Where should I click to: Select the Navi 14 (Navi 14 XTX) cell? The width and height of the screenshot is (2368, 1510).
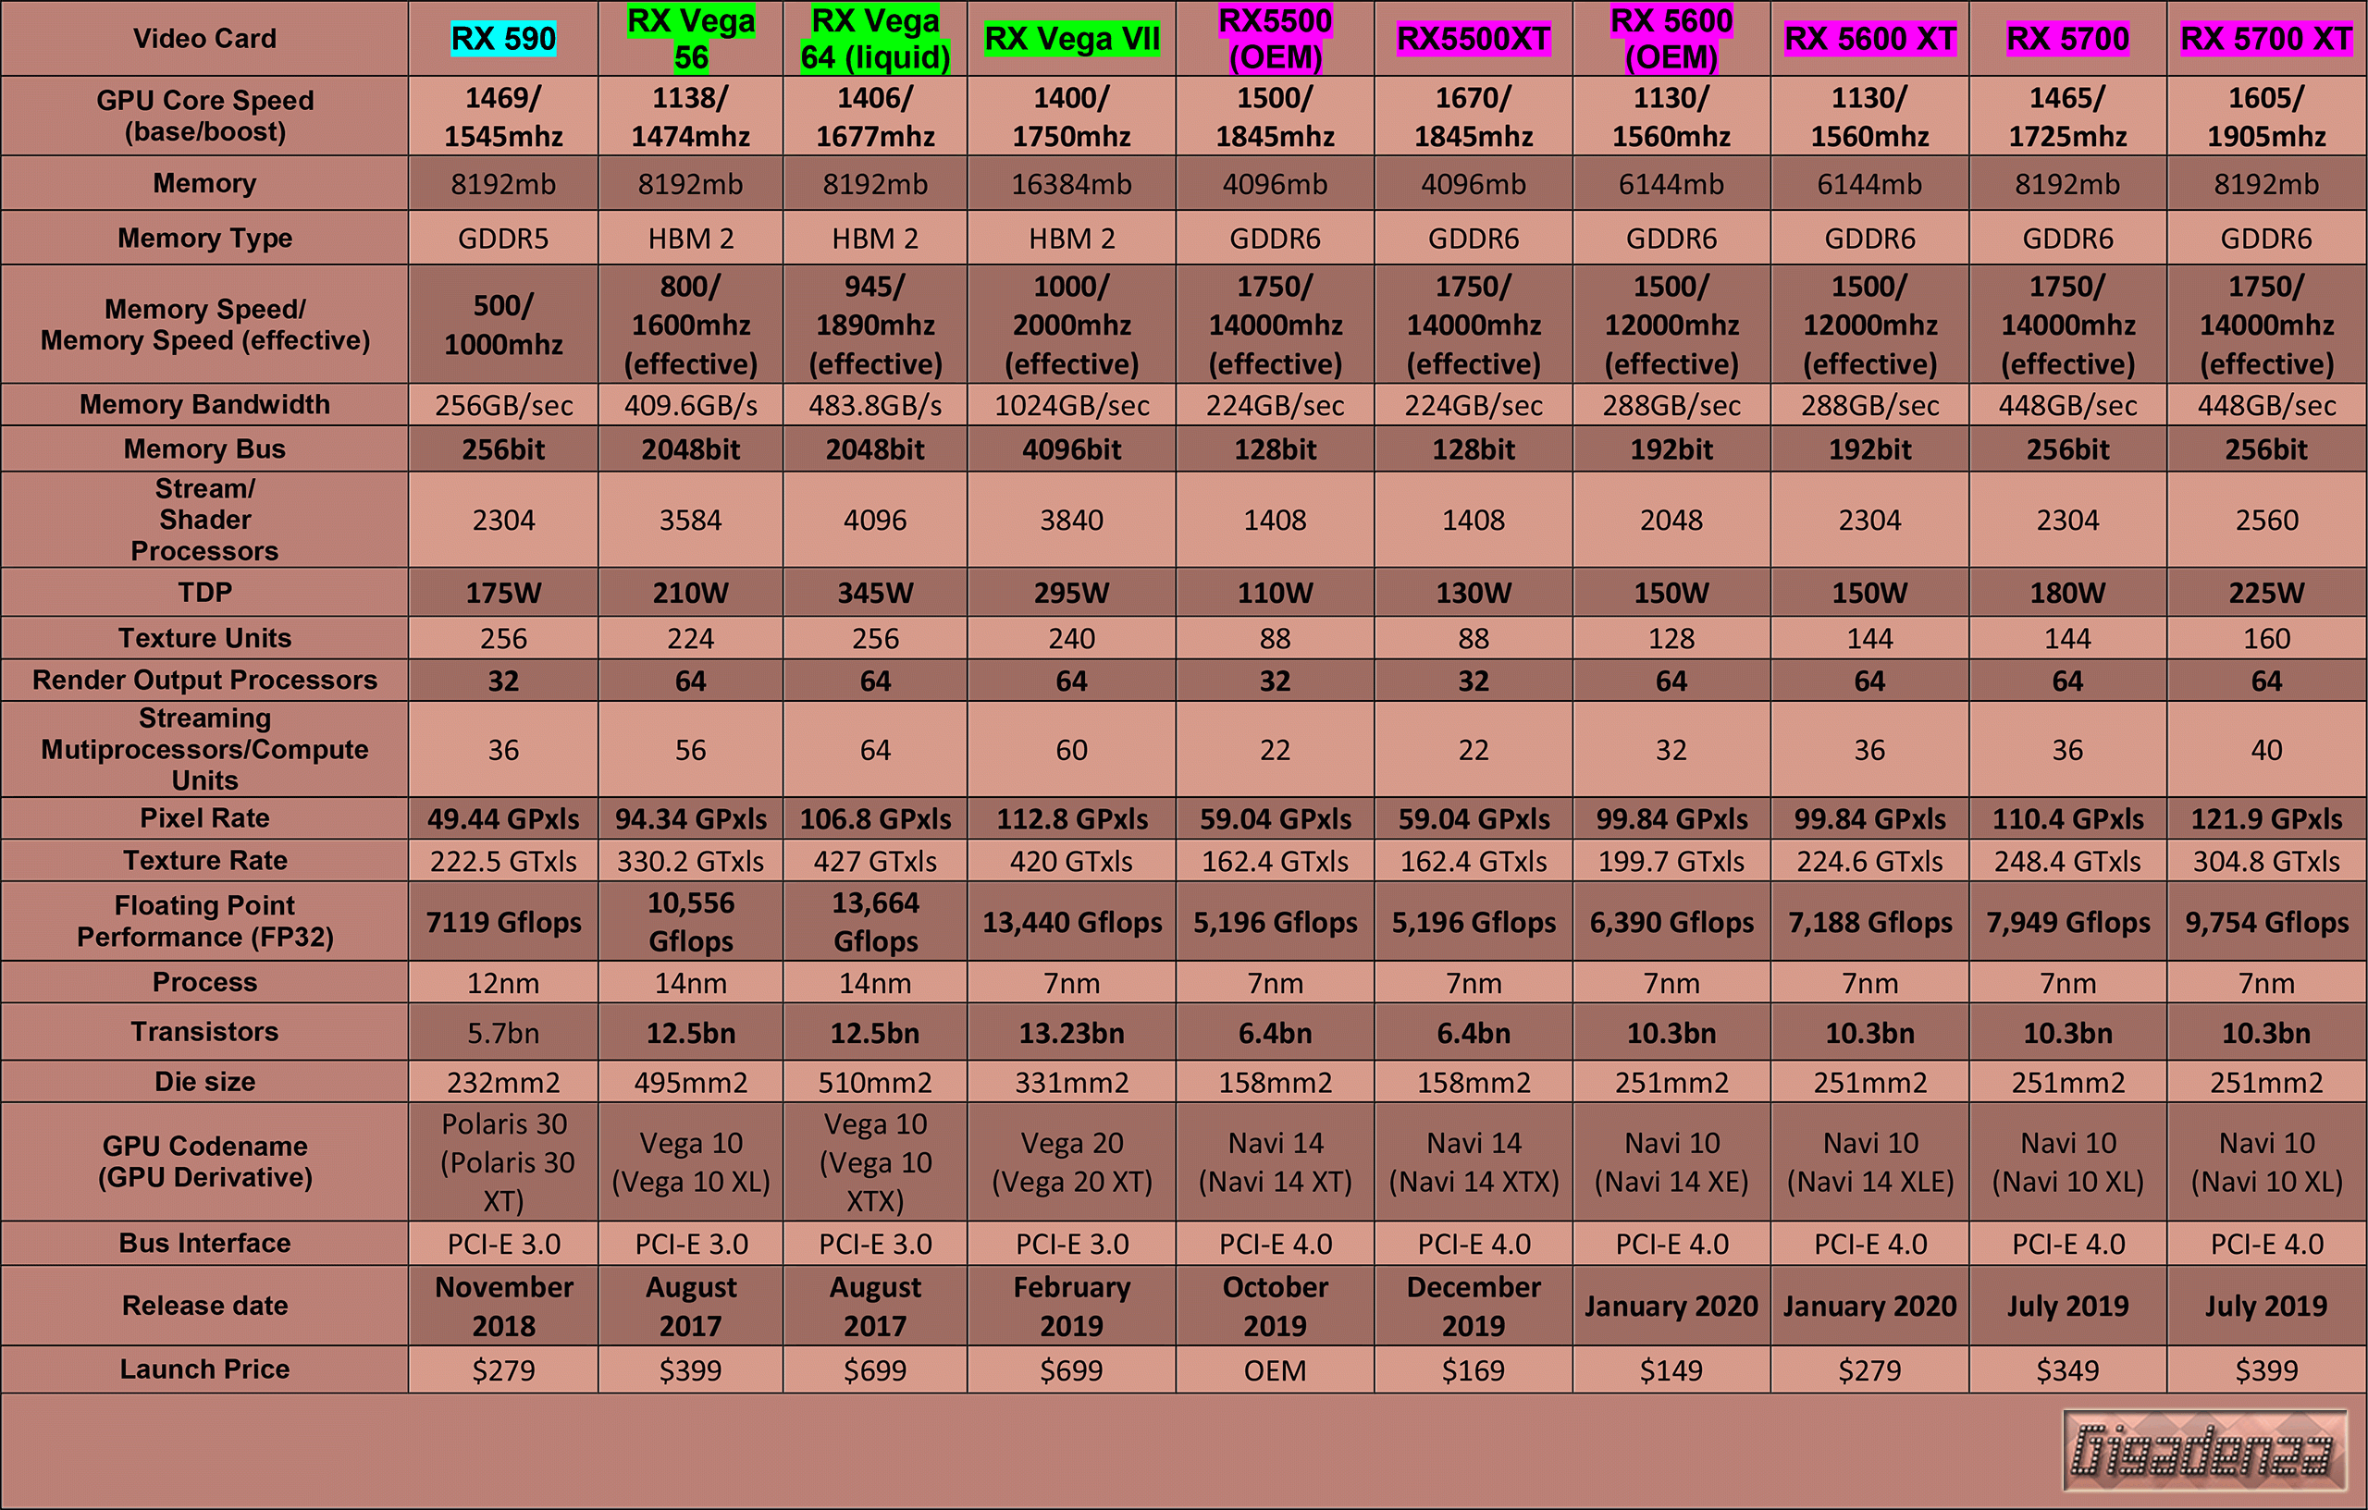pyautogui.click(x=1474, y=1162)
